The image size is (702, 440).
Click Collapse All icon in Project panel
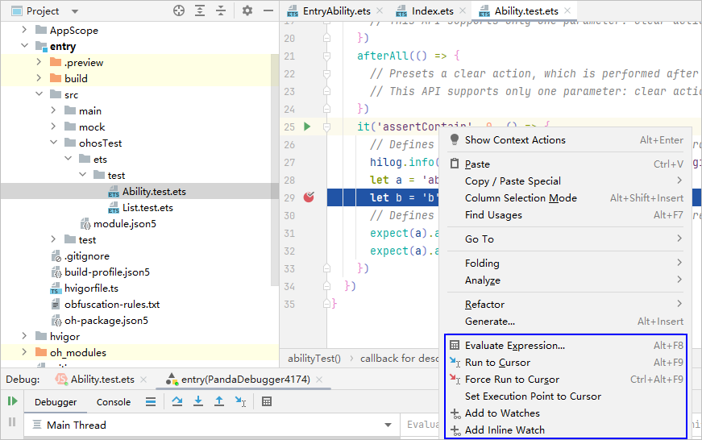pos(221,11)
